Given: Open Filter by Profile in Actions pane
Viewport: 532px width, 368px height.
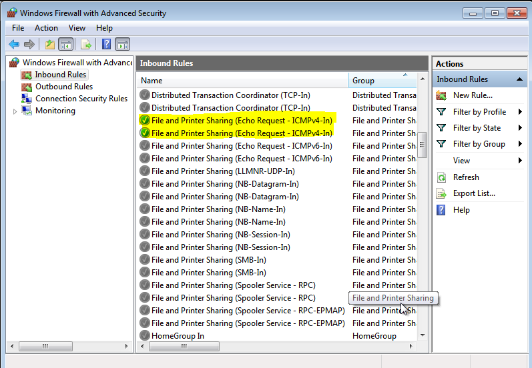Looking at the screenshot, I should pos(479,112).
